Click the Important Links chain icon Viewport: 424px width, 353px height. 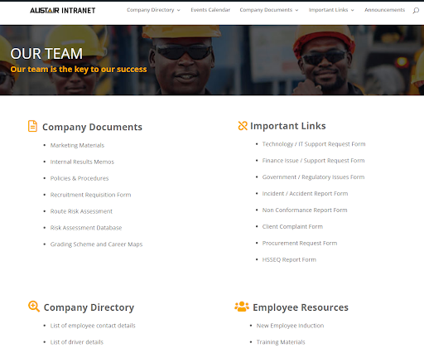(243, 126)
